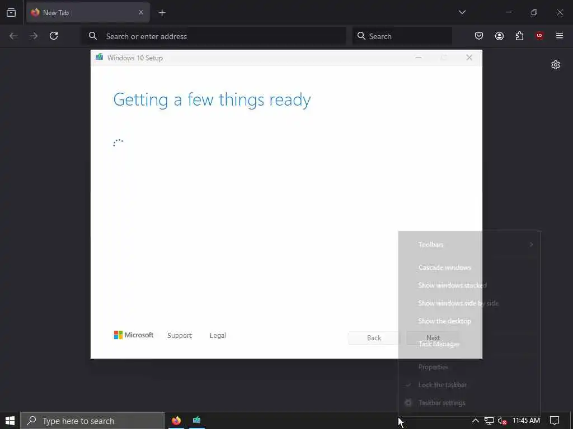The width and height of the screenshot is (573, 429).
Task: Open the Windows Start menu
Action: (10, 421)
